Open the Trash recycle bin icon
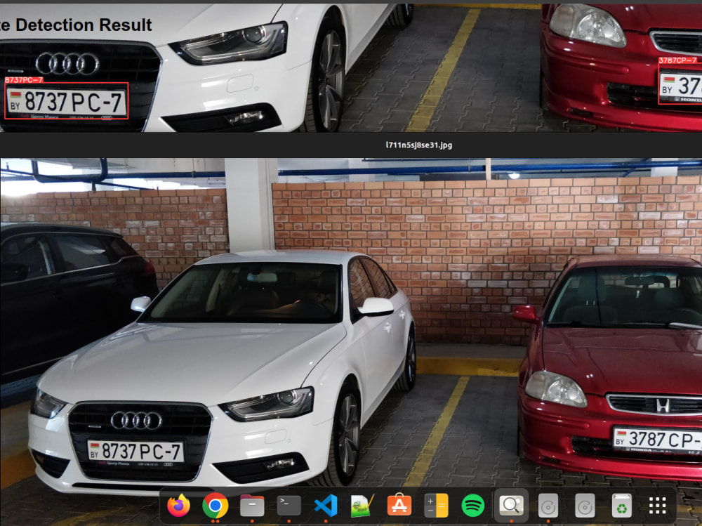The width and height of the screenshot is (702, 526). tap(621, 506)
